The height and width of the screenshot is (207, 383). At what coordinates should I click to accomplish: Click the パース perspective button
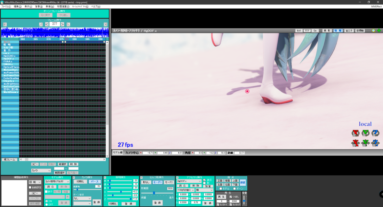click(x=94, y=182)
